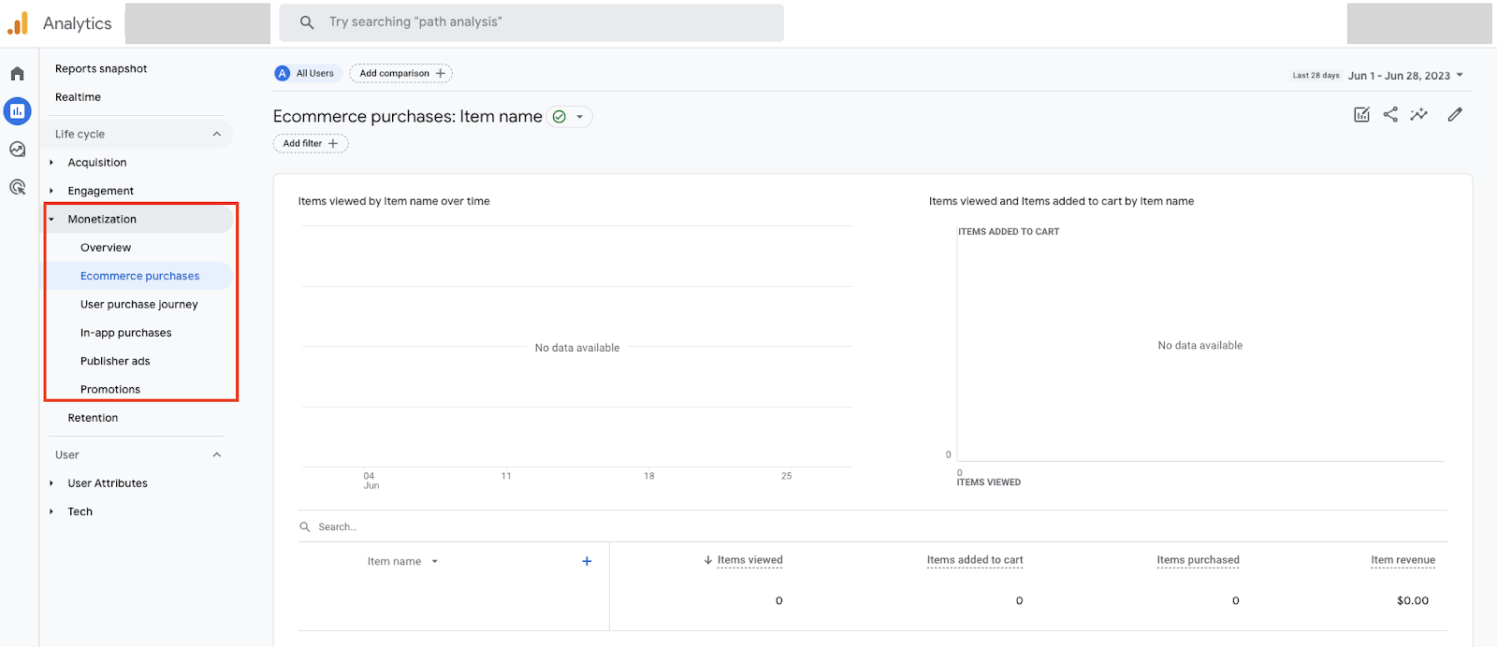Viewport: 1497px width, 647px height.
Task: Expand the Acquisition tree item
Action: pyautogui.click(x=51, y=163)
